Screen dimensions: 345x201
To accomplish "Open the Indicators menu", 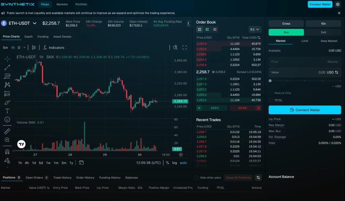I will [54, 48].
